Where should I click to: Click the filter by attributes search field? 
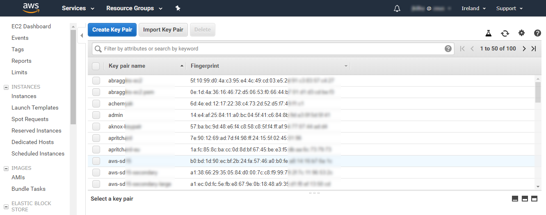tap(273, 48)
